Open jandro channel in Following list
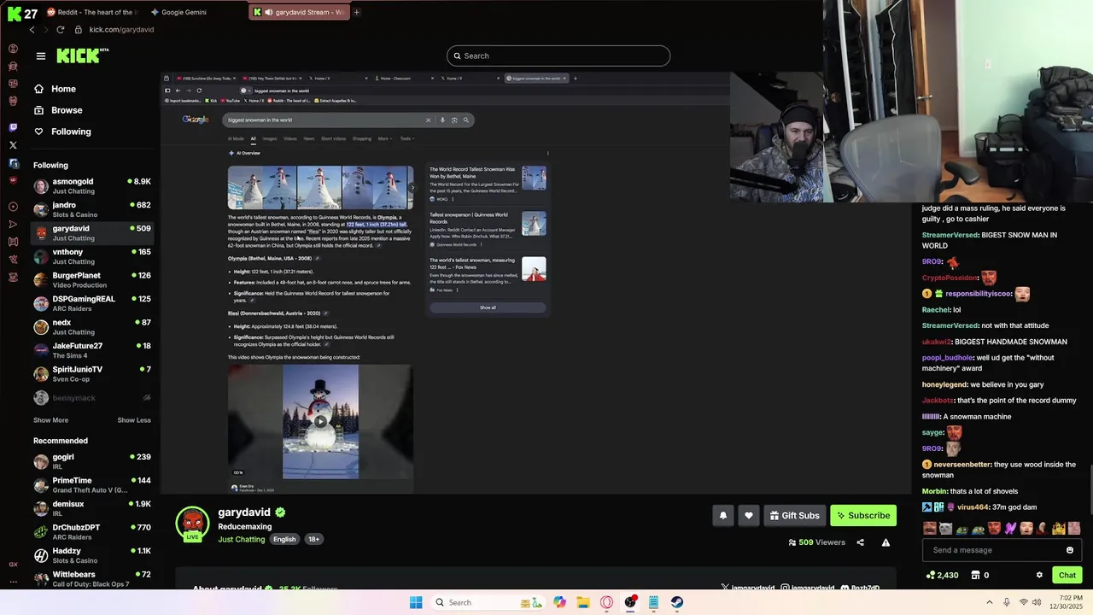This screenshot has width=1093, height=615. 92,209
